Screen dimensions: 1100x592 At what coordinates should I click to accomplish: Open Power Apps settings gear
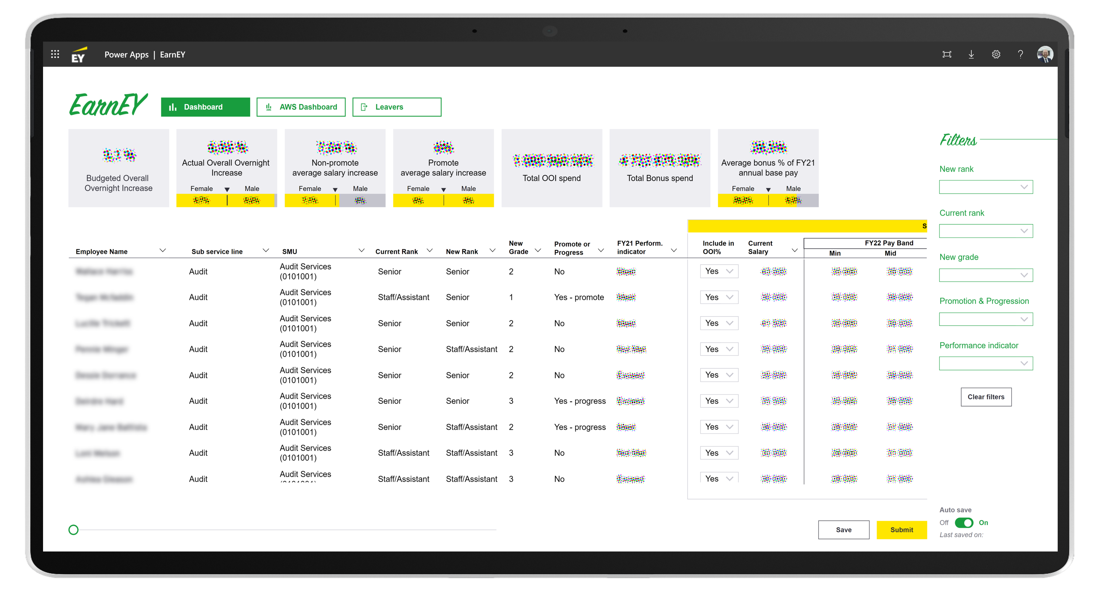(996, 54)
